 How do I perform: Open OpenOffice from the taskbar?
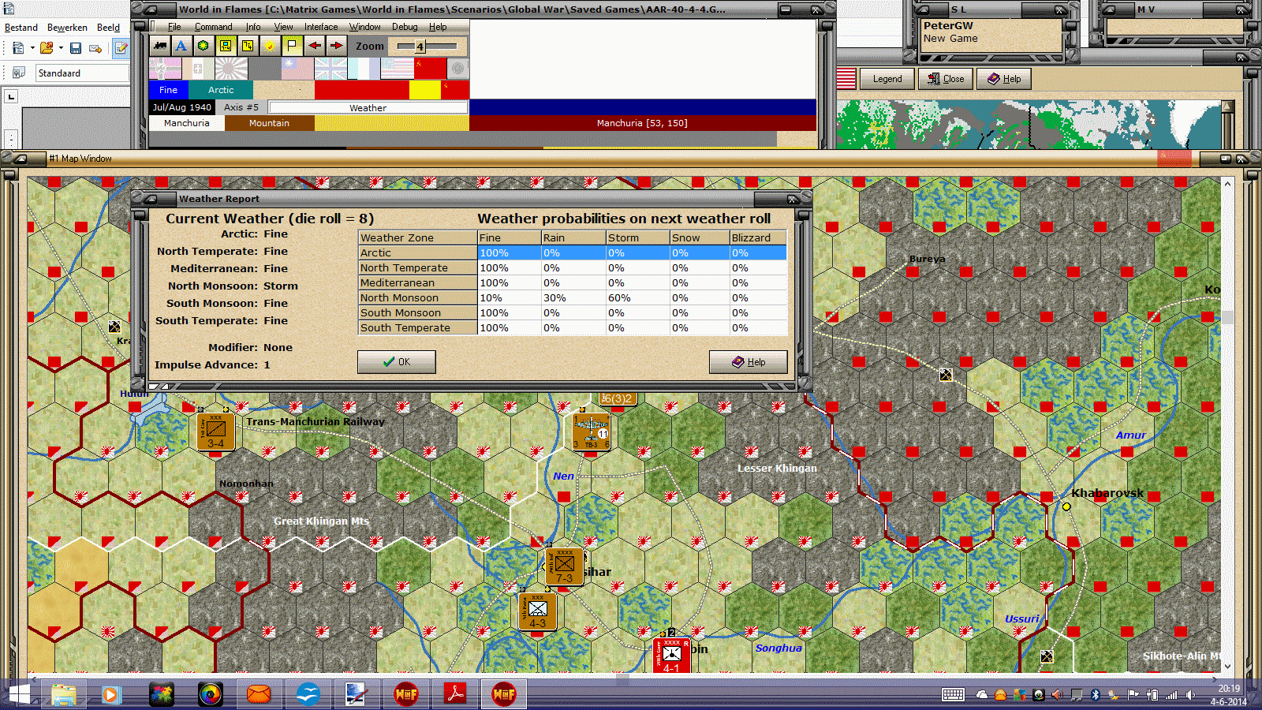(x=308, y=694)
